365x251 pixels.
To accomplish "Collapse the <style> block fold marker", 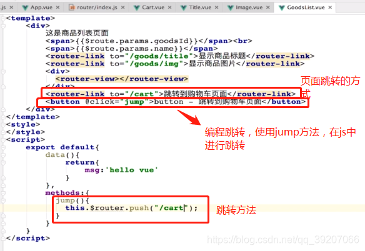I will 3,125.
